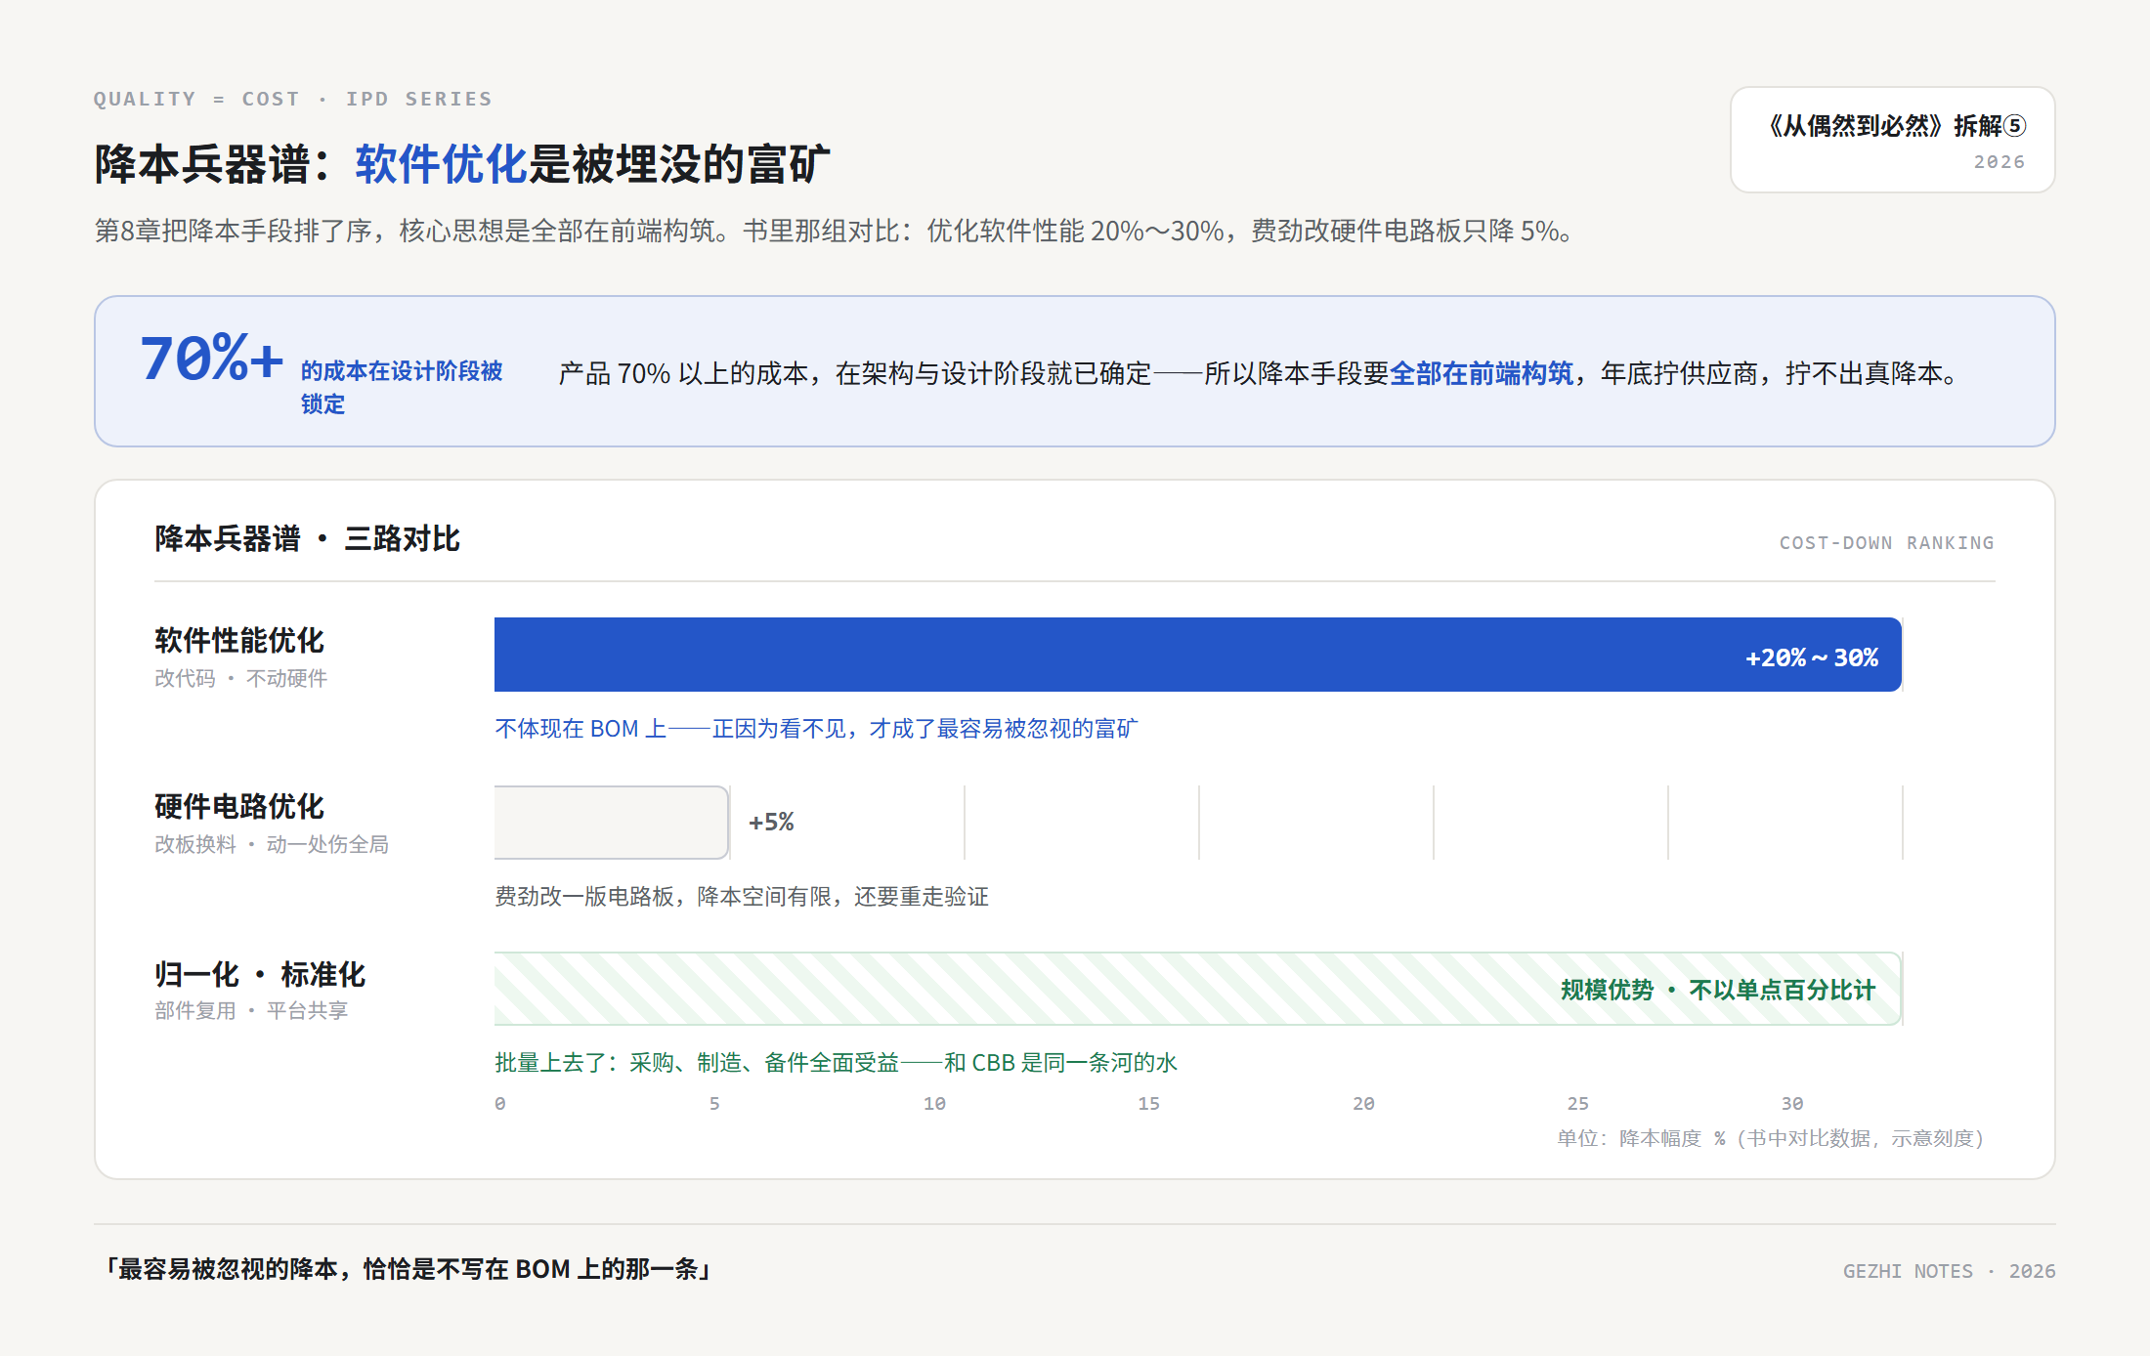Click the axis tick labeled 15

click(1148, 1103)
